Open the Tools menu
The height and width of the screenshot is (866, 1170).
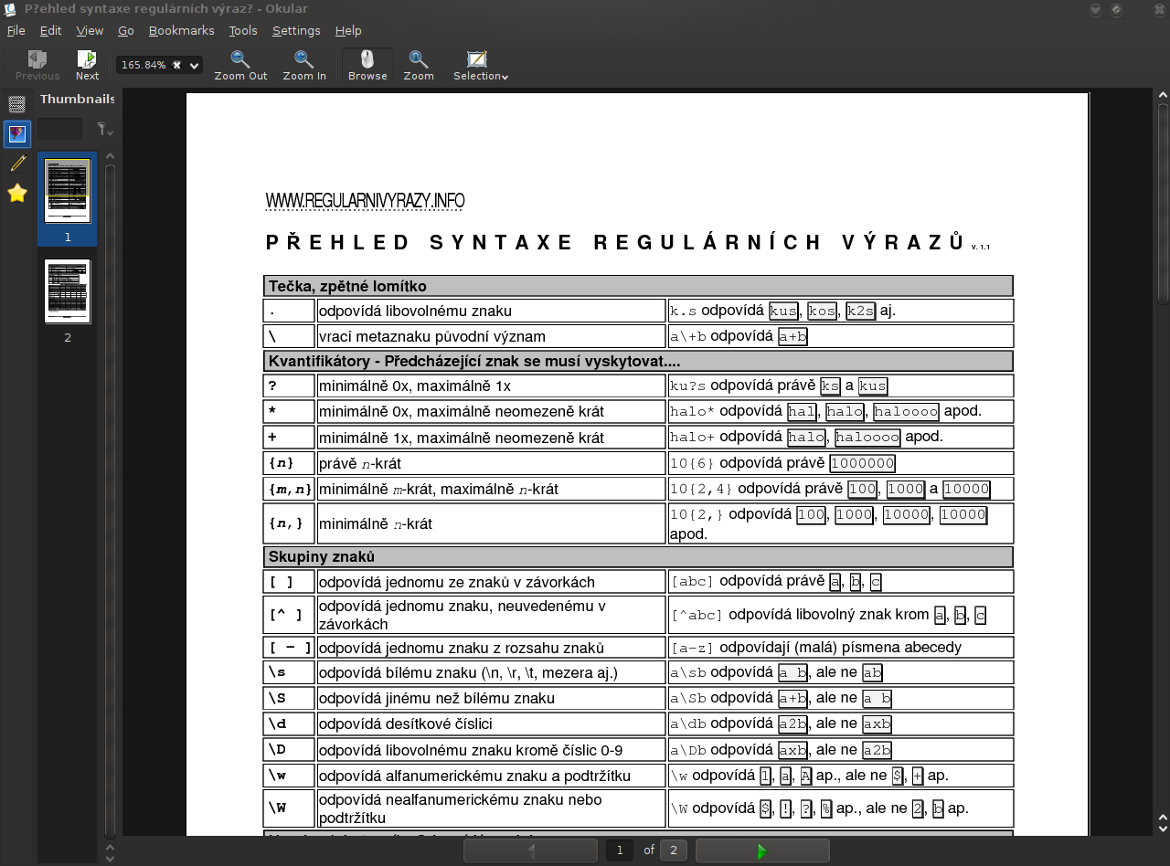(243, 30)
